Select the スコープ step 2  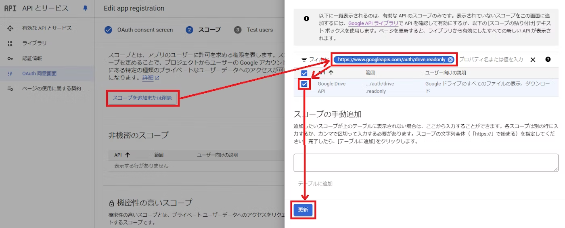[203, 30]
